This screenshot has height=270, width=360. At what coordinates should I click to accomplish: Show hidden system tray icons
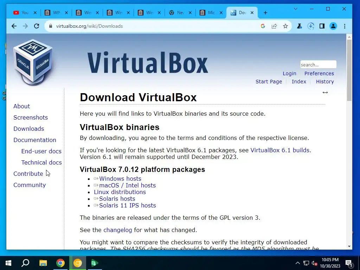click(297, 263)
